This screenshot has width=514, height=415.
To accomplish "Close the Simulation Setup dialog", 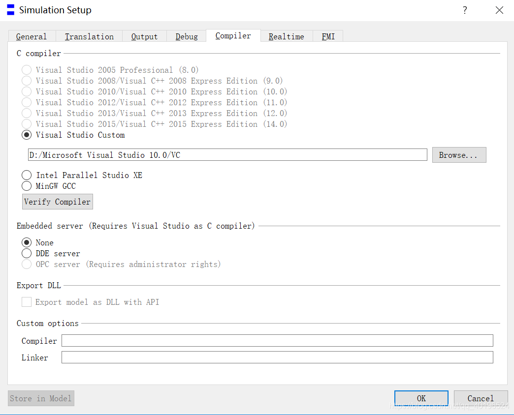I will click(x=499, y=10).
